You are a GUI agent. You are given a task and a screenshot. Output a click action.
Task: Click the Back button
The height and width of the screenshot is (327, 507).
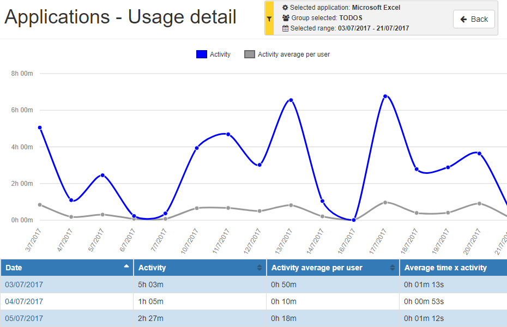[474, 19]
